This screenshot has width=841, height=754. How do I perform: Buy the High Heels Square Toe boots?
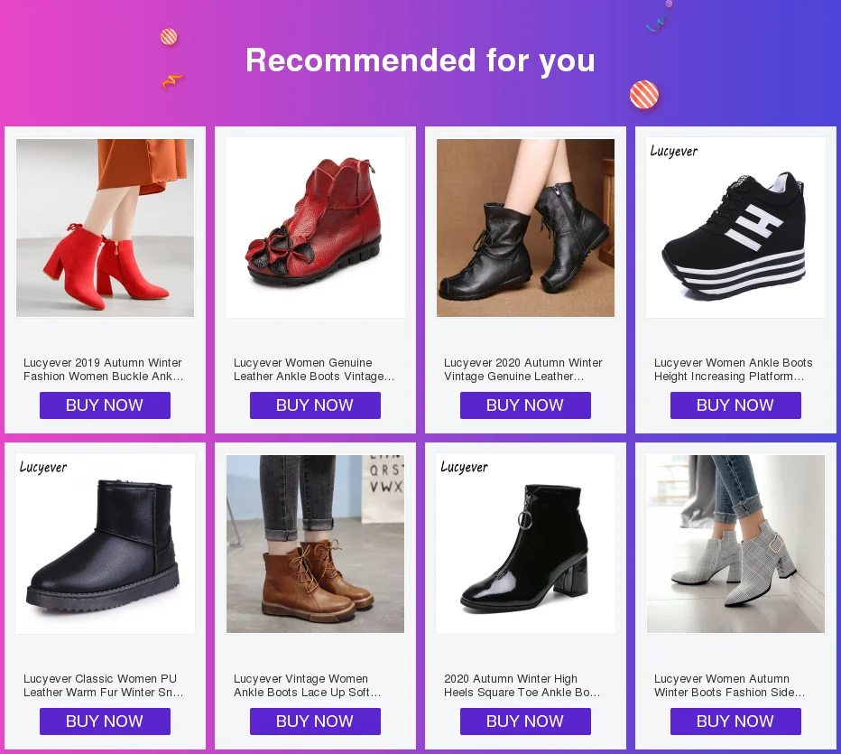525,721
